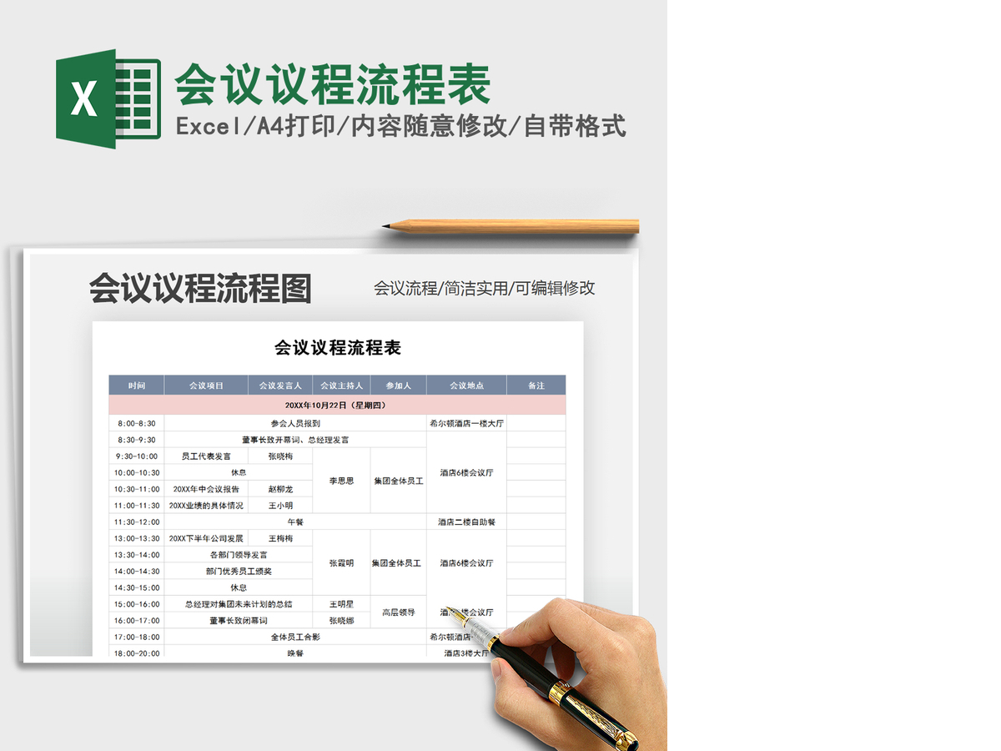Image resolution: width=1001 pixels, height=751 pixels.
Task: Click the large green title 会议议程流程表
Action: point(332,84)
